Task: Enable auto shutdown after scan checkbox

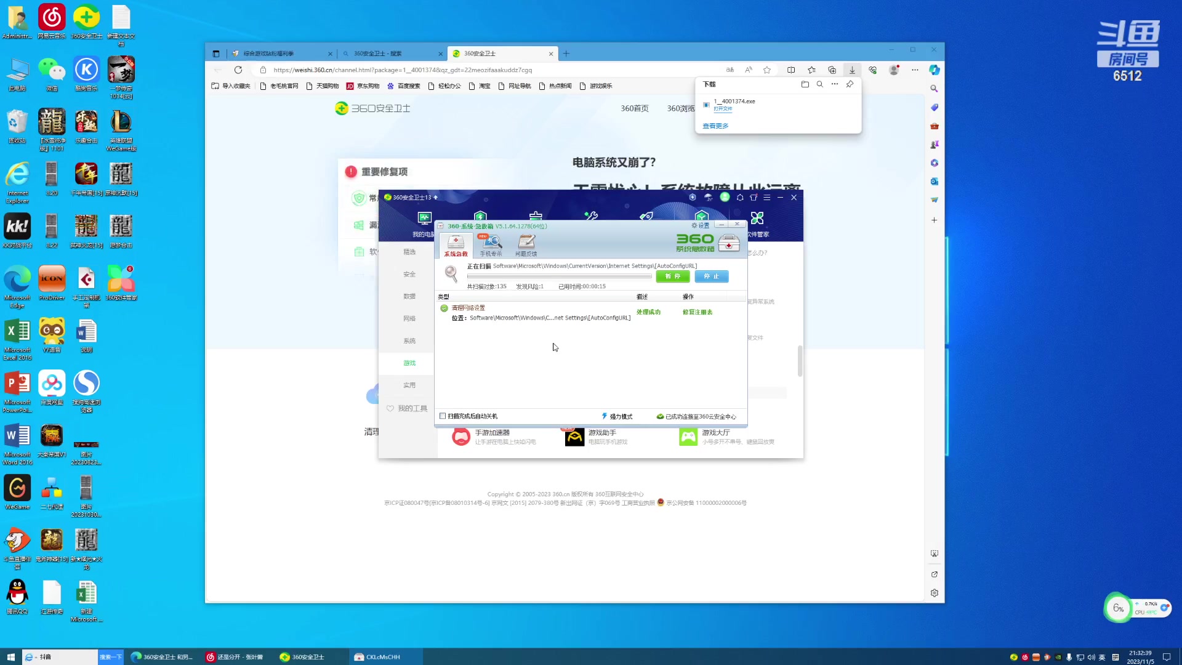Action: coord(443,416)
